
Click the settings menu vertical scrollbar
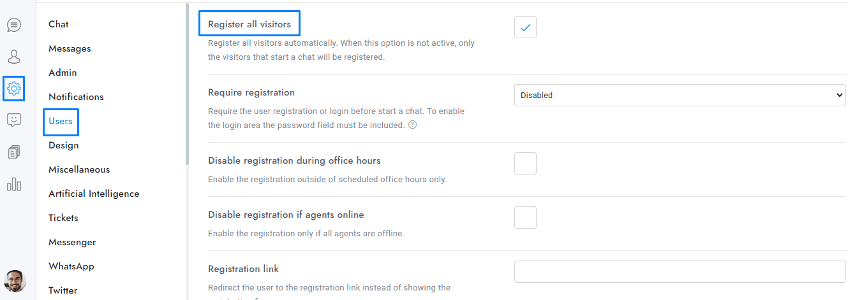click(x=187, y=83)
